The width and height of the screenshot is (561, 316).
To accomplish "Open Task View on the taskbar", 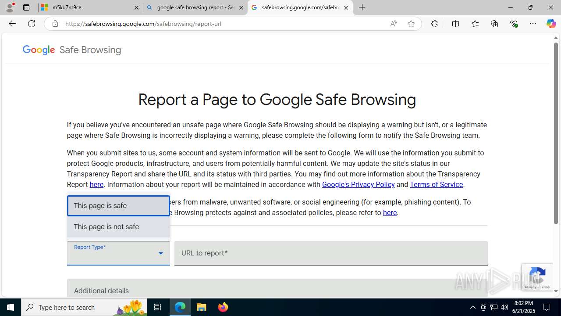I will coord(158,307).
